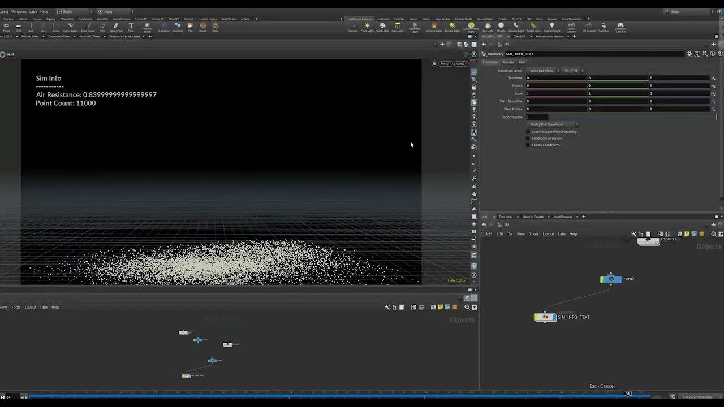Screen dimensions: 724x407
Task: Add a Point Light from shelf
Action: [367, 27]
